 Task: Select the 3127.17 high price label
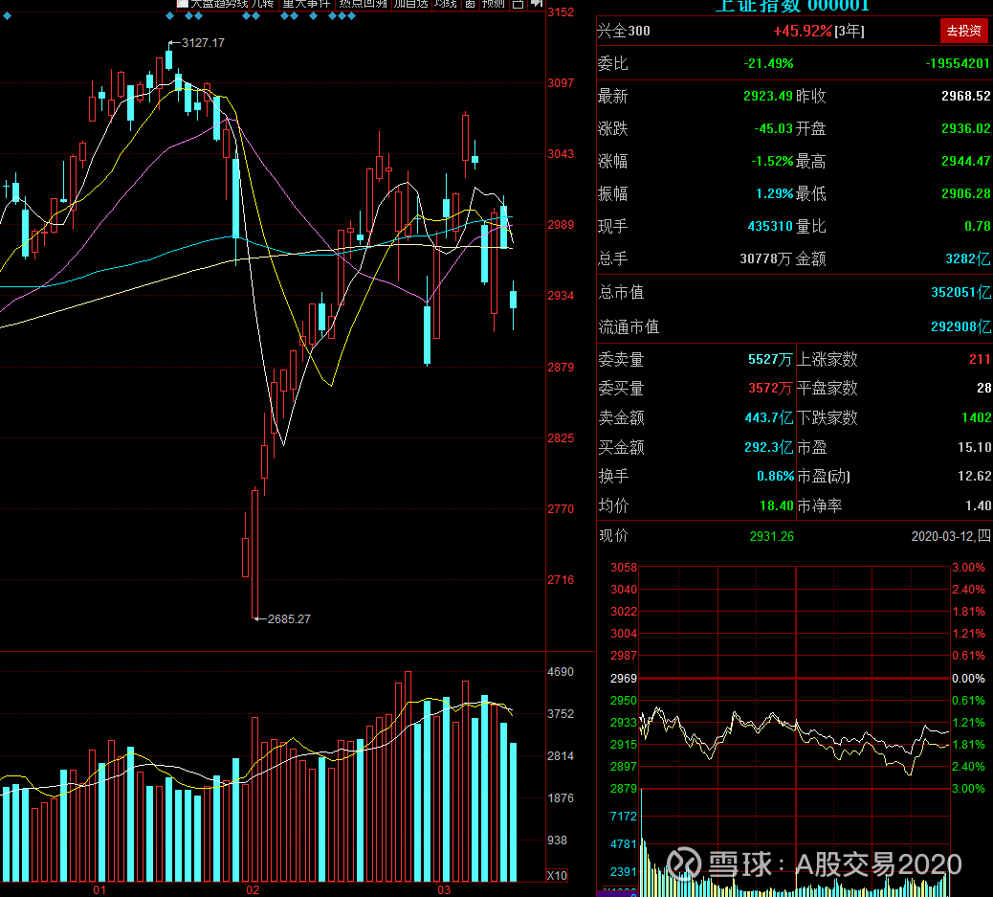point(203,42)
